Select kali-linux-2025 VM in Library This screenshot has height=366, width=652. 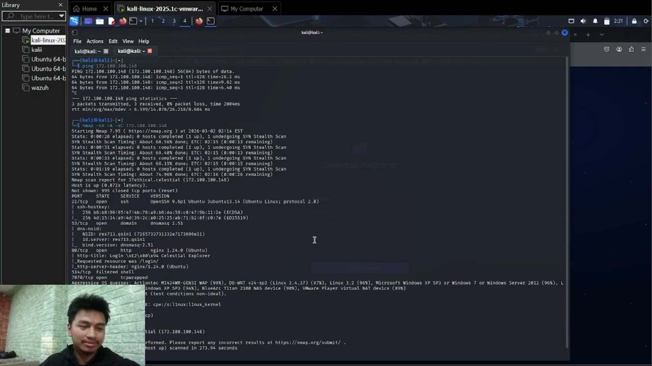[x=48, y=40]
